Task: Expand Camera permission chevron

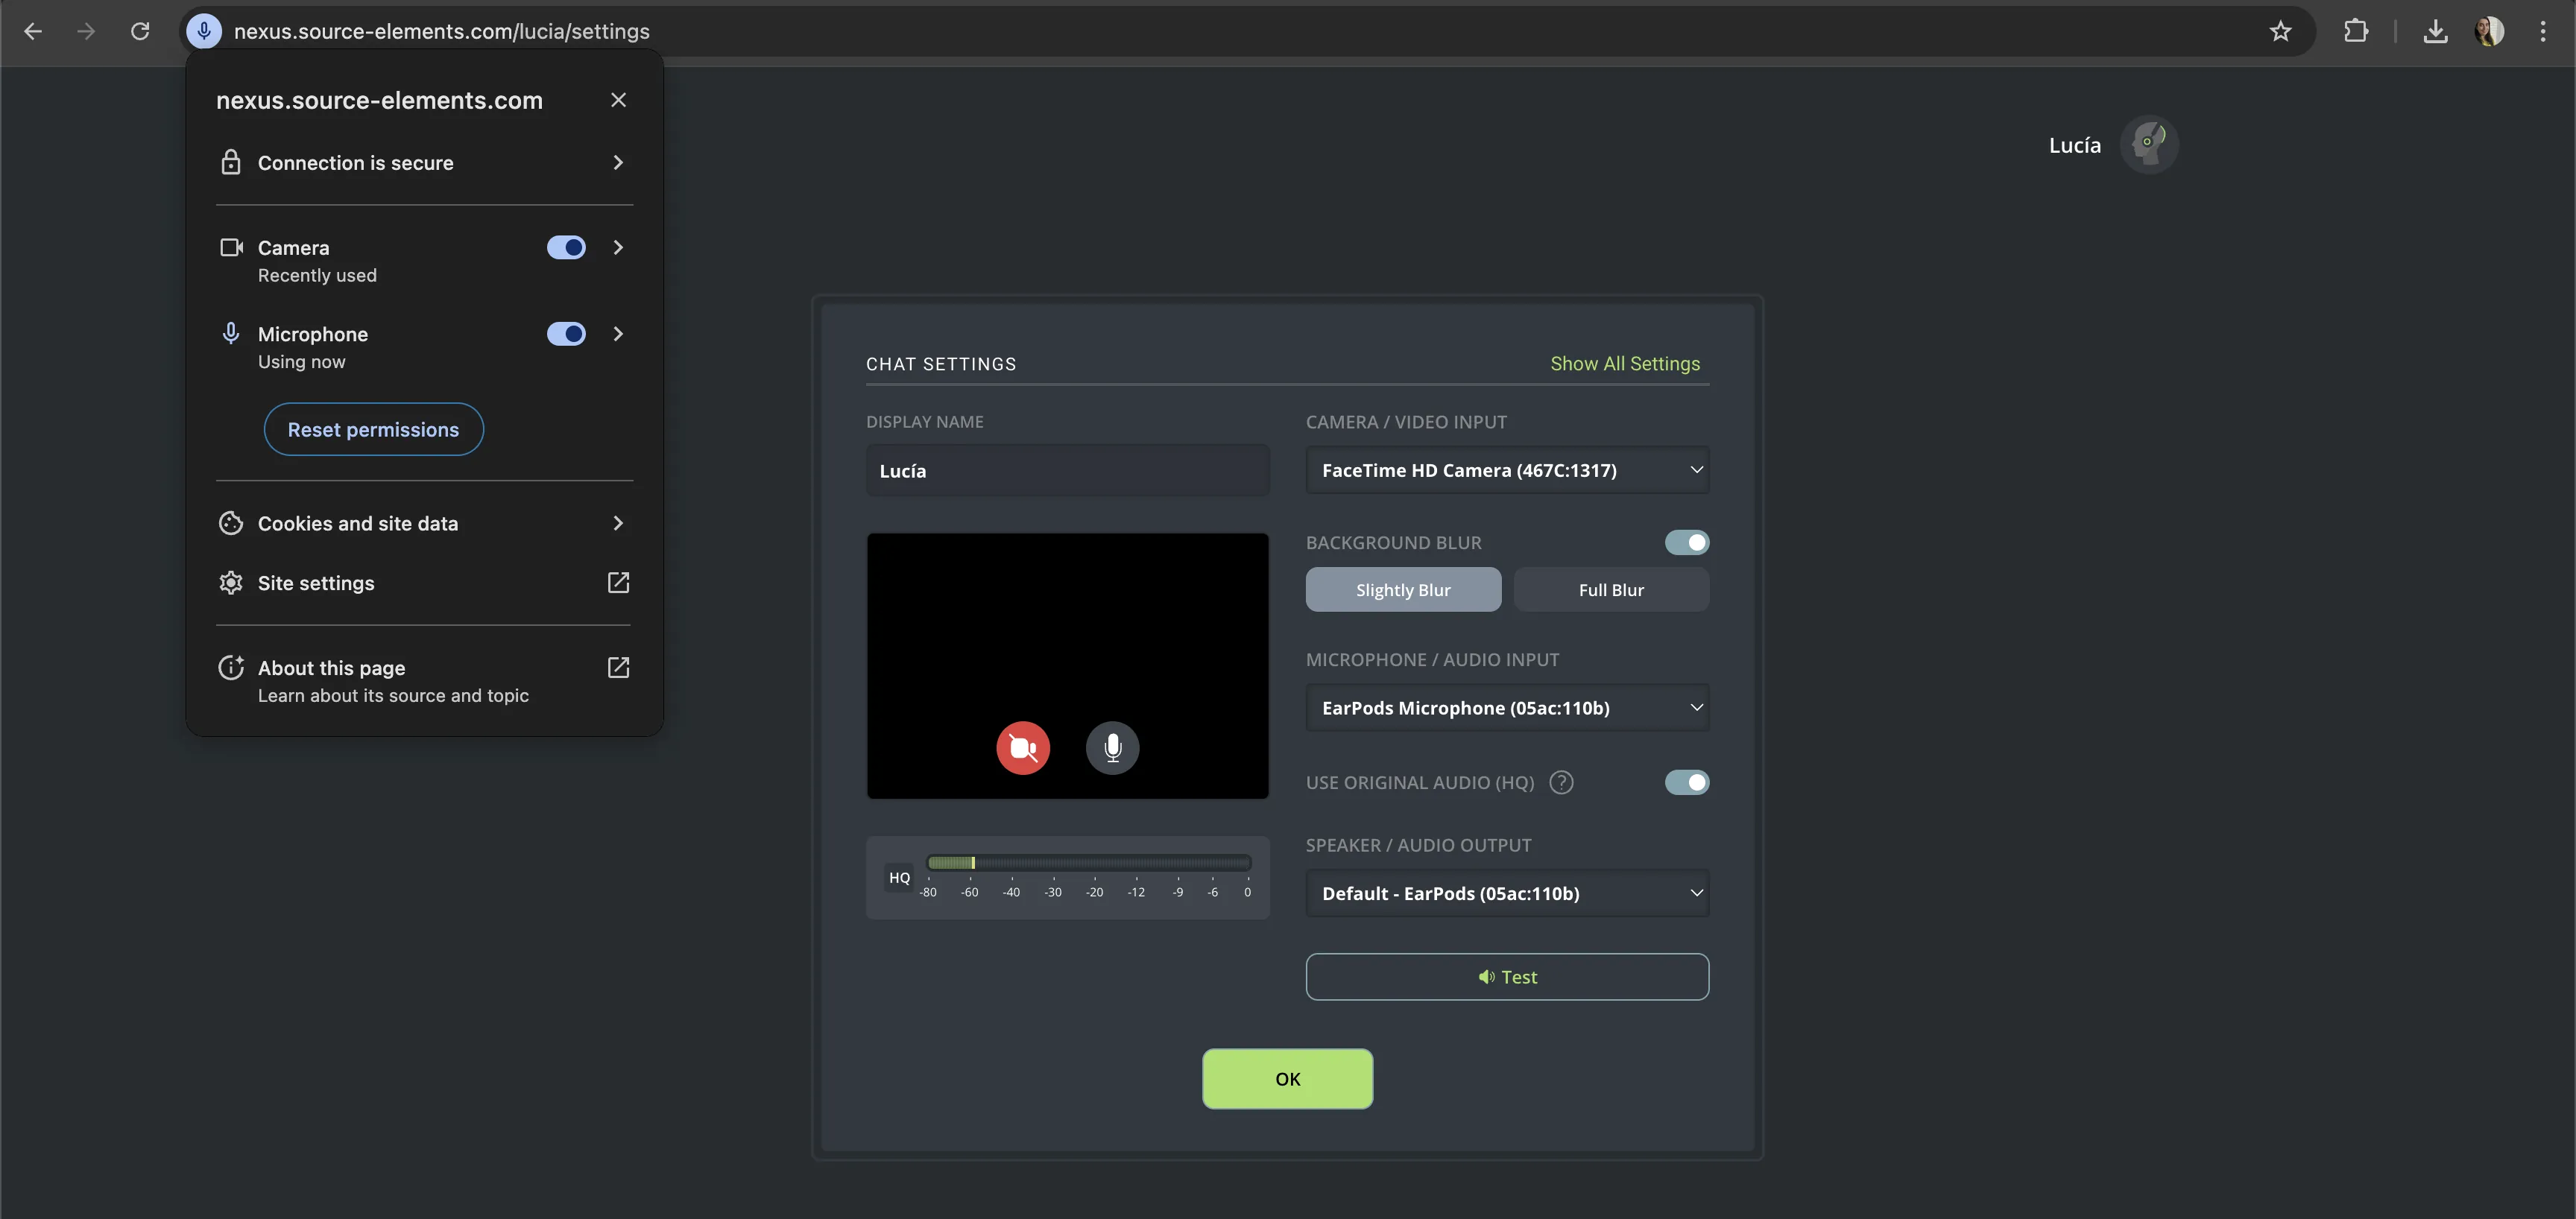Action: [618, 247]
